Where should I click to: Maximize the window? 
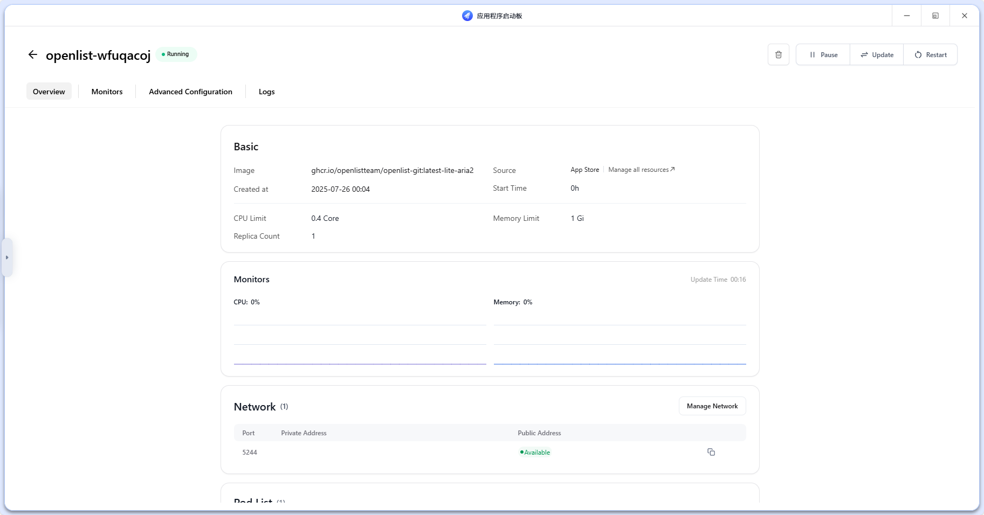coord(935,16)
